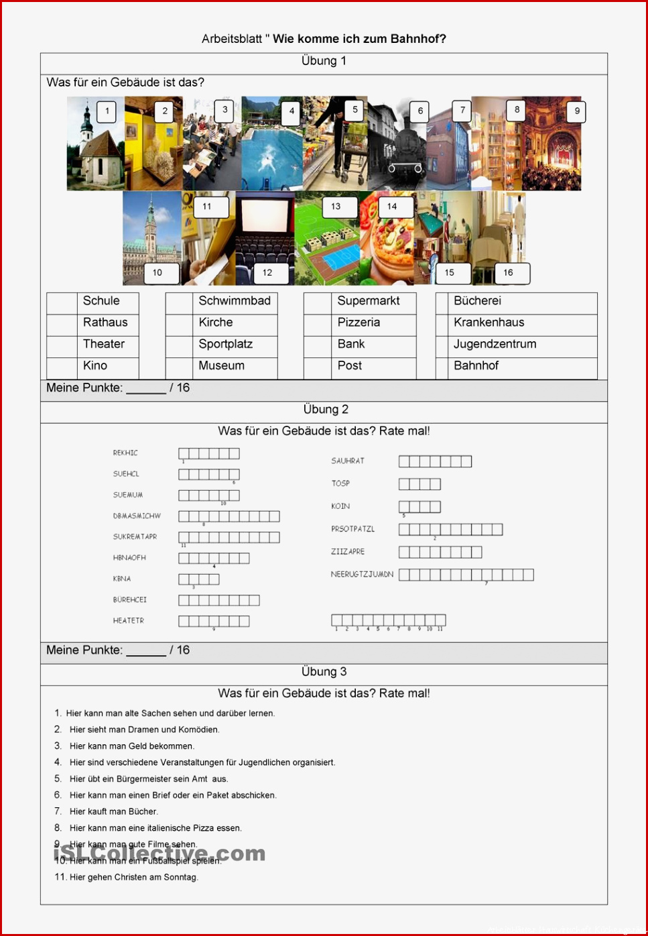Select the answer box beside Pizzeria
The width and height of the screenshot is (648, 936).
click(x=318, y=325)
